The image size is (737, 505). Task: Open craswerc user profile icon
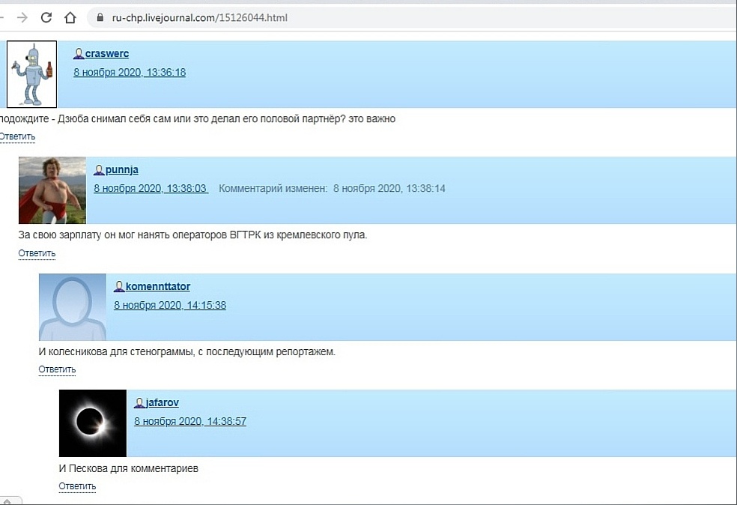[79, 54]
